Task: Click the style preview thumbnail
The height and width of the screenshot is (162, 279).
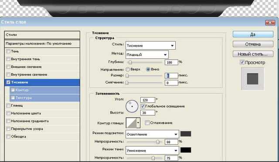Action: (253, 79)
